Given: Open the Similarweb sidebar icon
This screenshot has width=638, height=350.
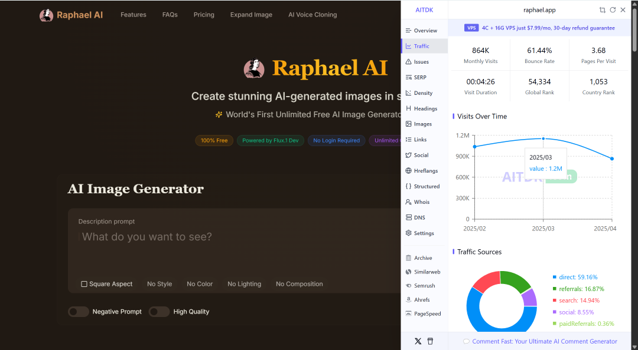Looking at the screenshot, I should (x=409, y=272).
